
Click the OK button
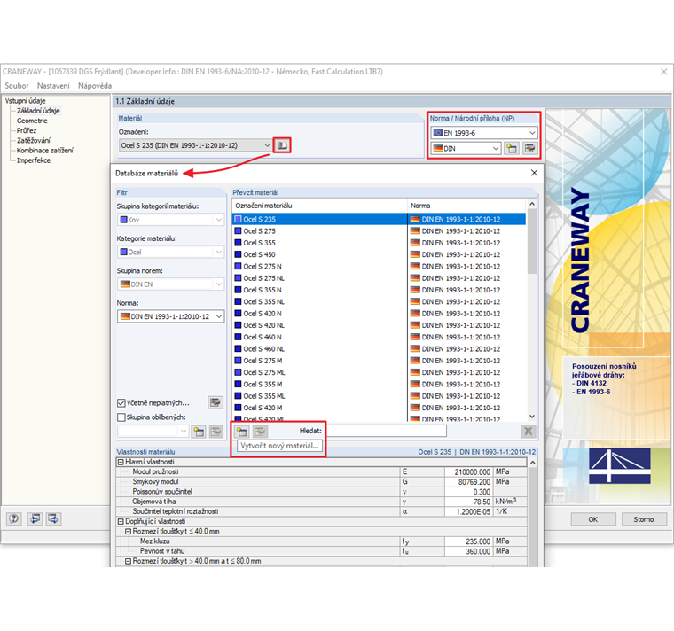[592, 519]
